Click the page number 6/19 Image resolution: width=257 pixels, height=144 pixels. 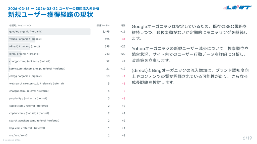point(247,138)
